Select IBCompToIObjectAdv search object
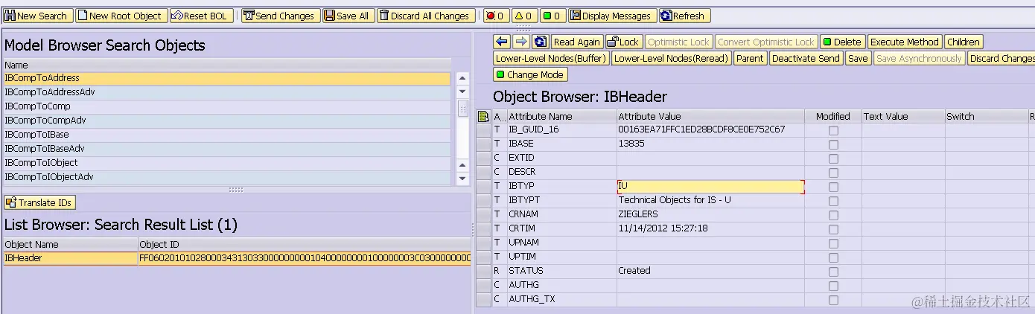1035x314 pixels. tap(227, 177)
